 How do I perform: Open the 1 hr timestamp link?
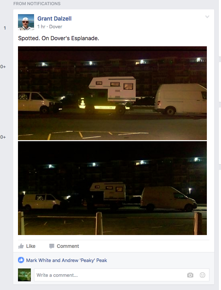pyautogui.click(x=41, y=27)
